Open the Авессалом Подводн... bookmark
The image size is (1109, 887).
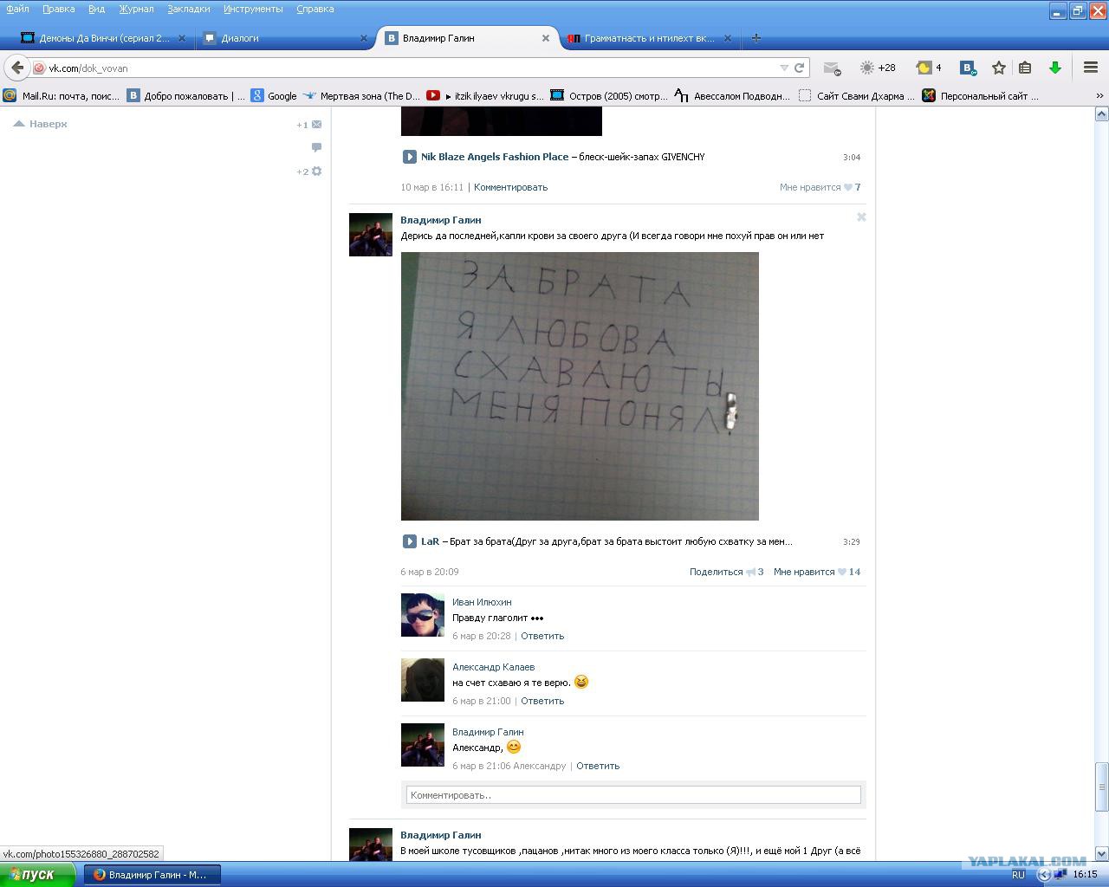[733, 96]
